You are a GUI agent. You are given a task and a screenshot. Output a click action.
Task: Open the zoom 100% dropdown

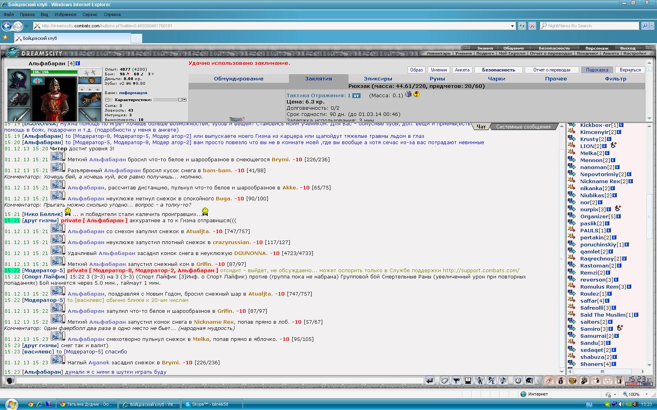click(647, 394)
